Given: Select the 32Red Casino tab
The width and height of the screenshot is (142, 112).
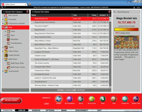Looking at the screenshot, I should point(14,5).
